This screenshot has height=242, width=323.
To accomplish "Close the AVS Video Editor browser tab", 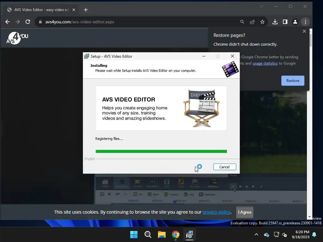I will (74, 10).
